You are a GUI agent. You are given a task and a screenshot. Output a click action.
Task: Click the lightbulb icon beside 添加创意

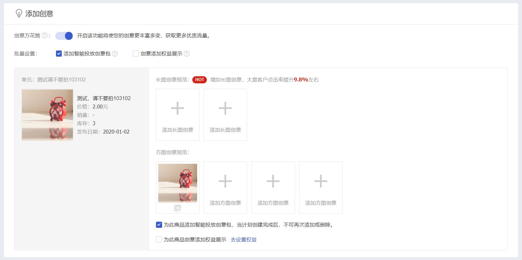pos(19,14)
